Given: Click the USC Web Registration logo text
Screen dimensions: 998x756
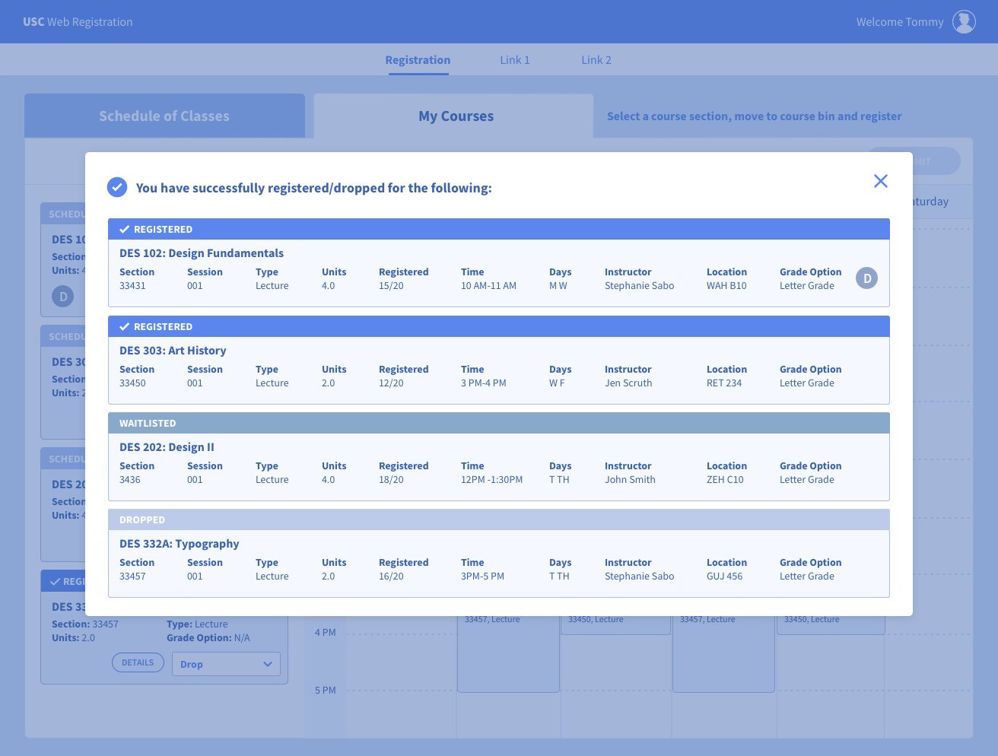Looking at the screenshot, I should pyautogui.click(x=78, y=22).
